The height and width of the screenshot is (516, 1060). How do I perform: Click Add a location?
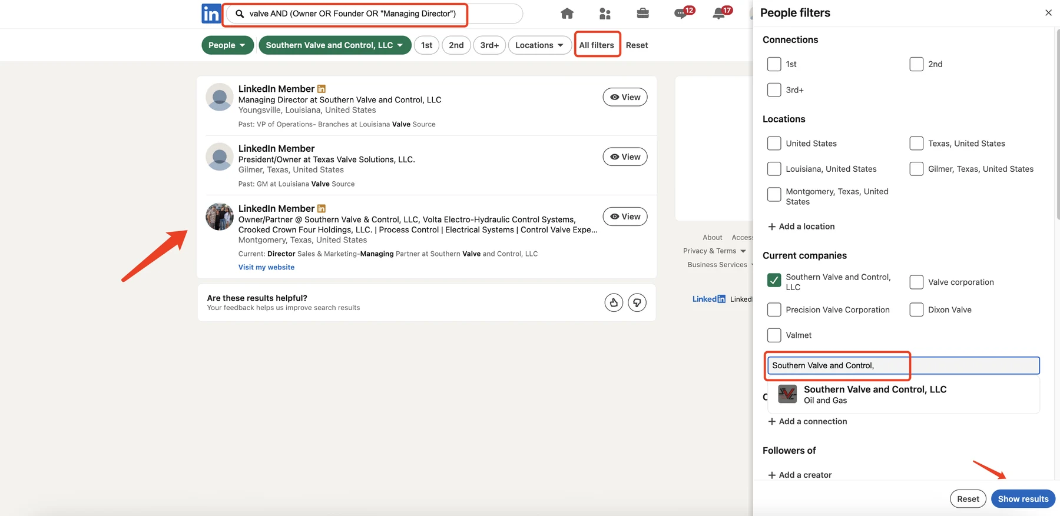click(801, 227)
